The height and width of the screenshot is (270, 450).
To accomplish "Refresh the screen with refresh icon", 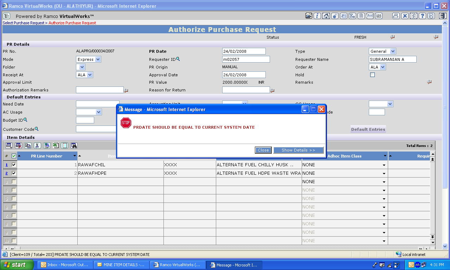I will coord(413,16).
